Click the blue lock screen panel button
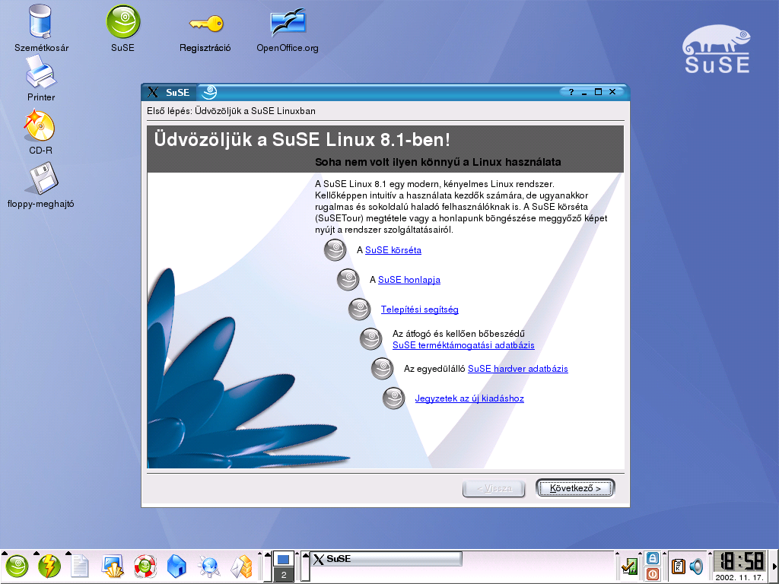This screenshot has height=584, width=779. 652,558
